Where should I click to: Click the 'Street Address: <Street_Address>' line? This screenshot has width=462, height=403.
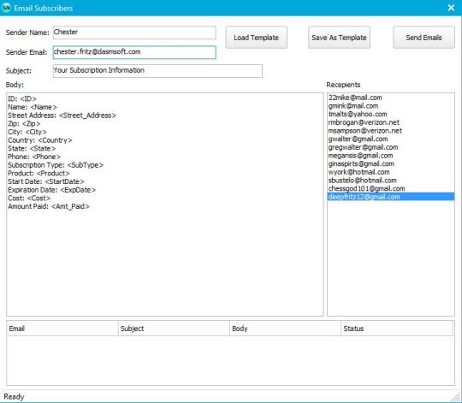[62, 116]
